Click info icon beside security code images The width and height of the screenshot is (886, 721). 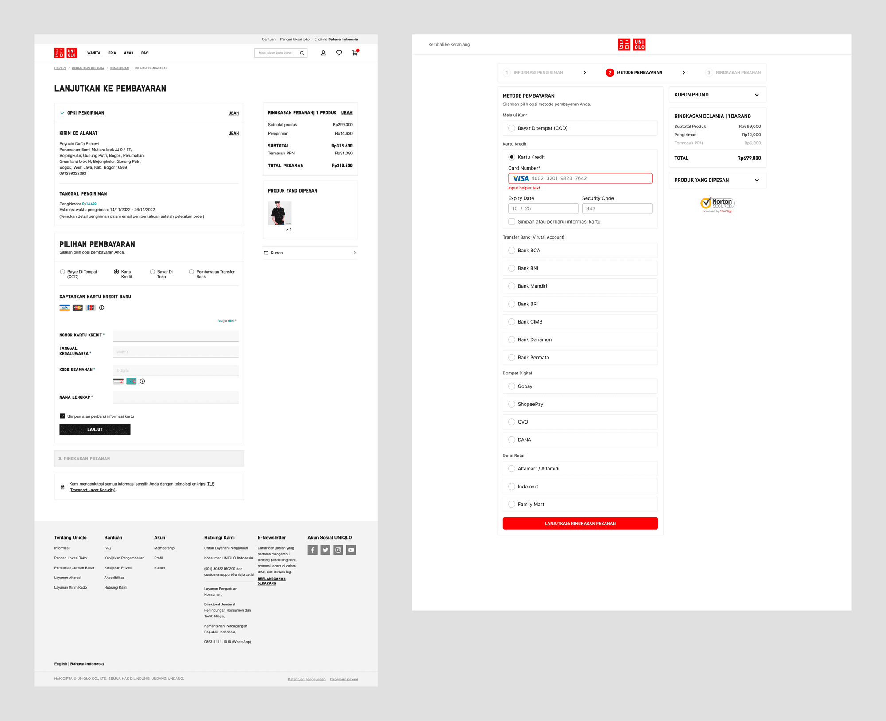[143, 381]
